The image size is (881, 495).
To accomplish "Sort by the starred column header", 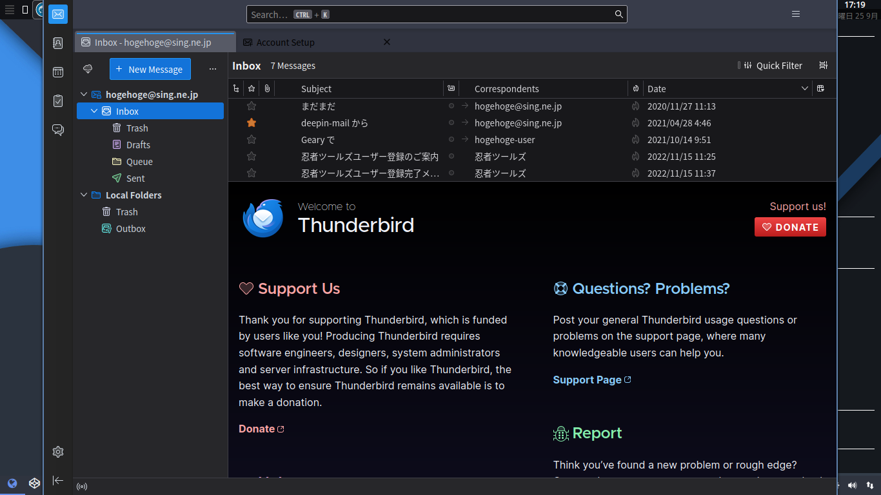I will coord(252,89).
